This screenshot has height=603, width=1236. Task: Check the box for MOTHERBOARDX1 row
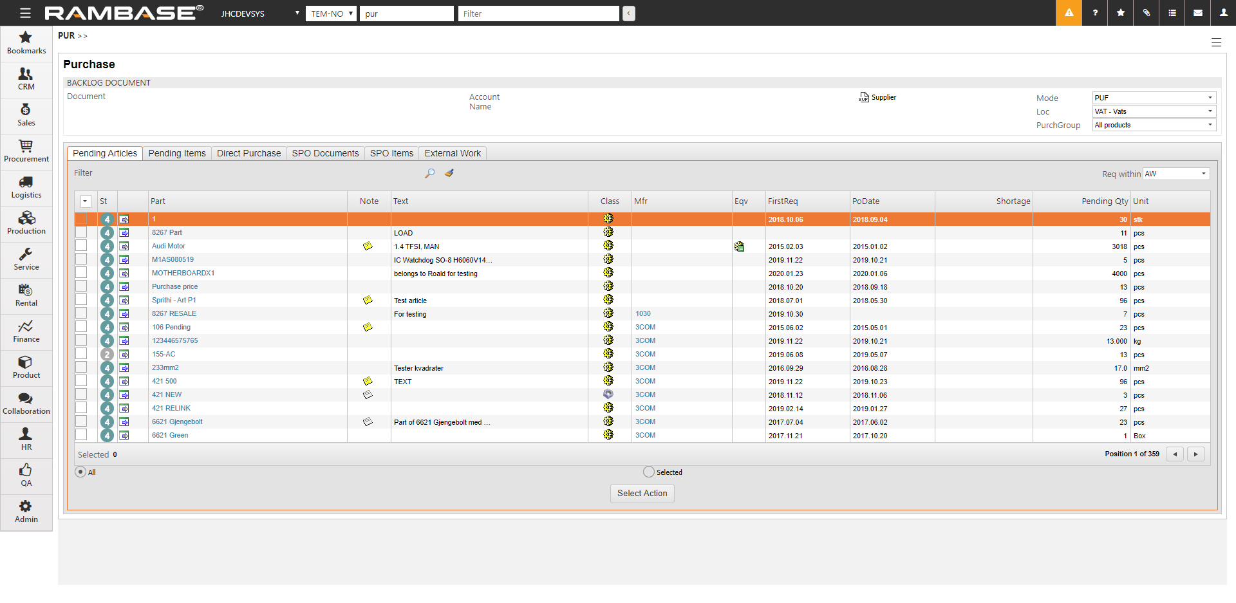tap(81, 273)
